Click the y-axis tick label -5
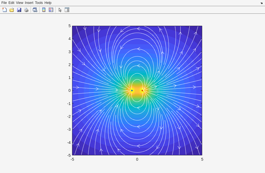265x173 pixels. 69,155
